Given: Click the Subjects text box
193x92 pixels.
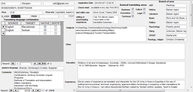Looking at the screenshot, I should 111,34.
